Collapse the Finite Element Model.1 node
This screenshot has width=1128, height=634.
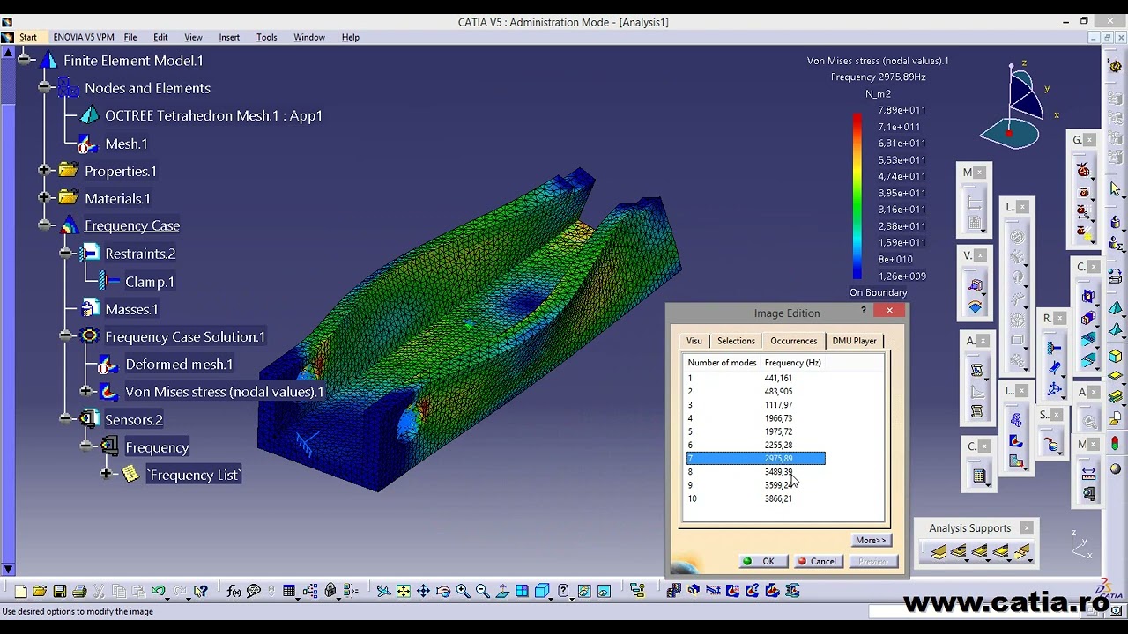pos(24,60)
